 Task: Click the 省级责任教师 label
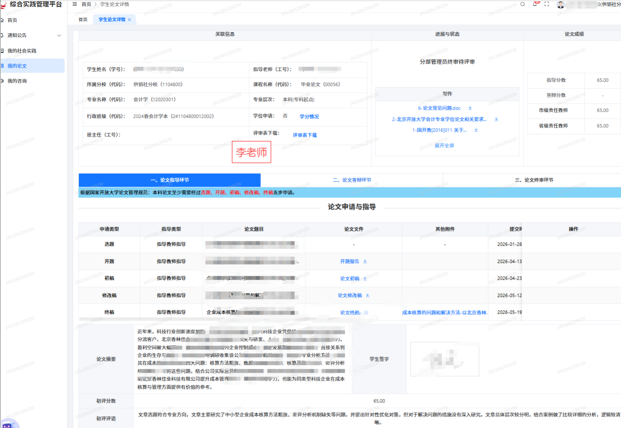(x=553, y=126)
